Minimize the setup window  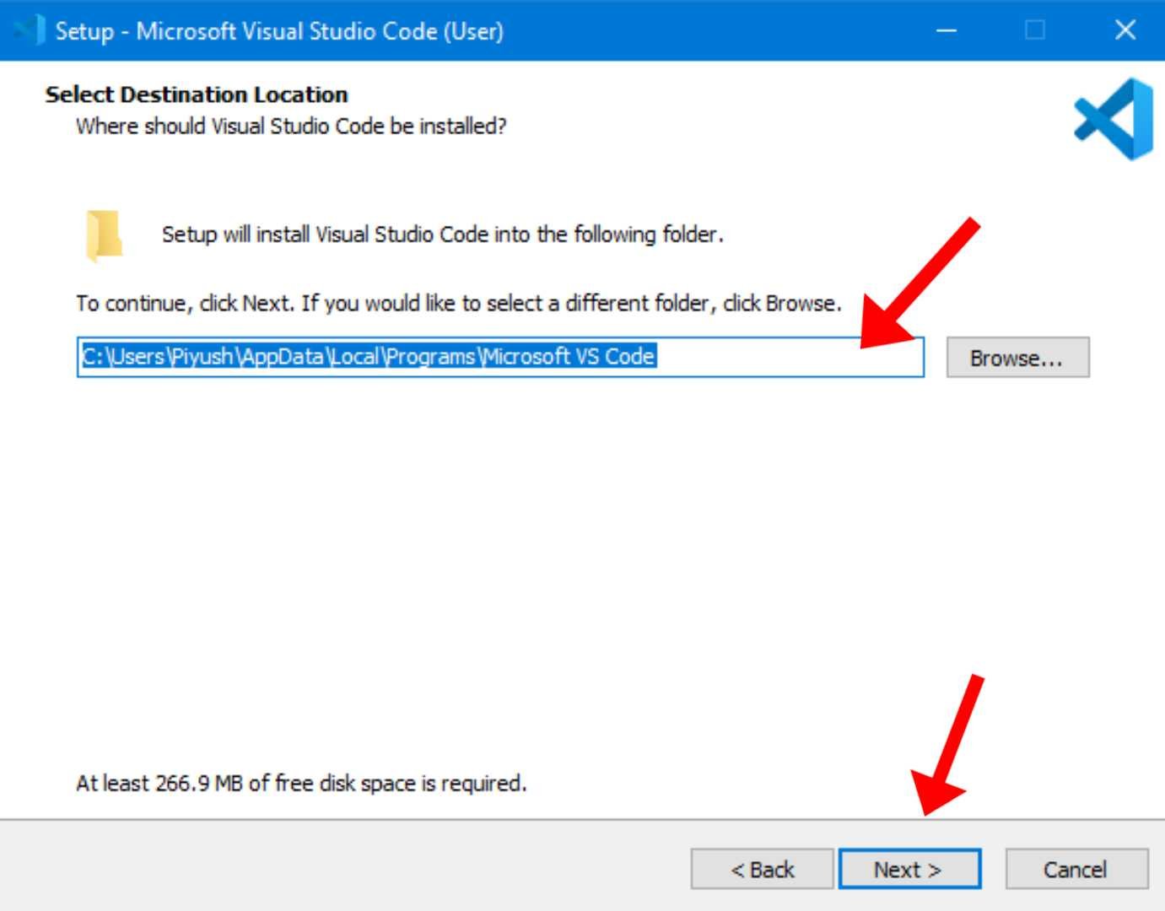tap(947, 30)
